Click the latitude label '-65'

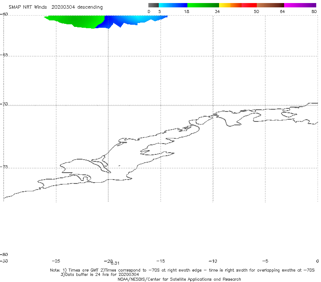(4, 55)
